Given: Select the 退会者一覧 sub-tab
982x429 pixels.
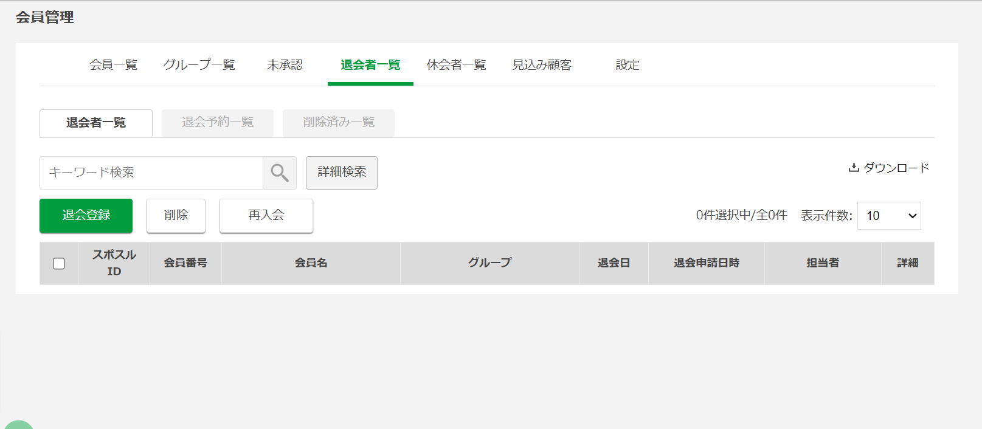Looking at the screenshot, I should 96,123.
